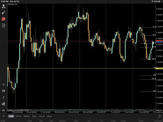Sort by the Type column header
Image resolution: width=163 pixels, height=122 pixels.
41,121
